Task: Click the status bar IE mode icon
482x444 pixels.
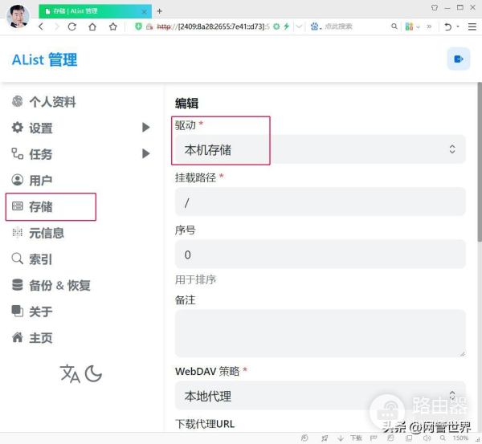Action: pyautogui.click(x=390, y=438)
